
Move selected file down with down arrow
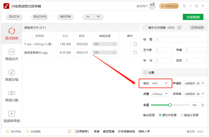(98, 17)
